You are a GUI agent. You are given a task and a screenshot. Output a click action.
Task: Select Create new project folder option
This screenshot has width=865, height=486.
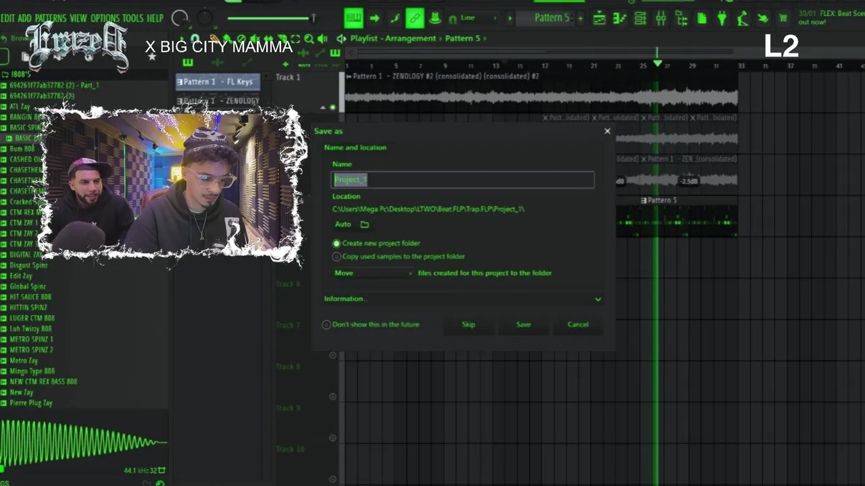(x=377, y=243)
